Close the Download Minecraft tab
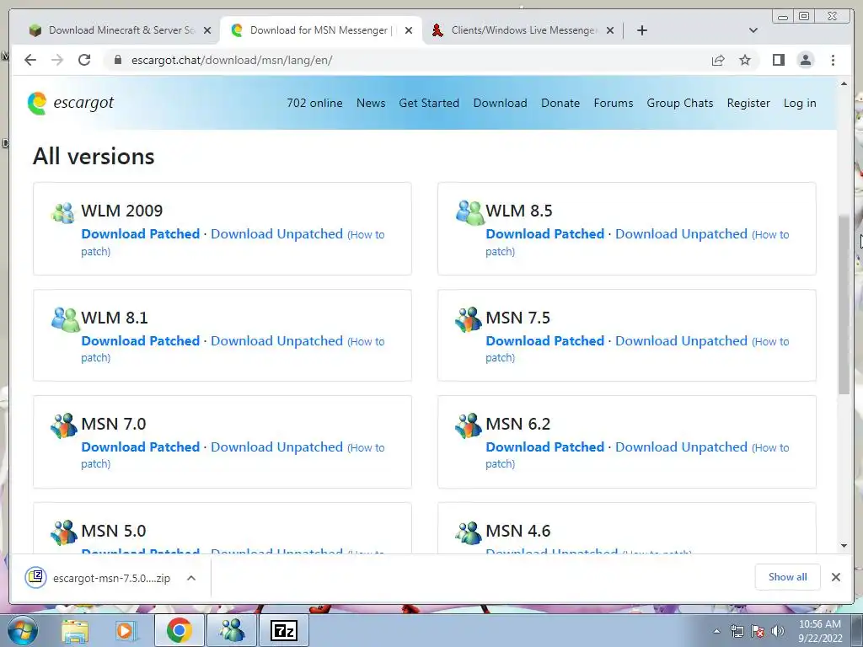Screen dimensions: 863x647 207,30
